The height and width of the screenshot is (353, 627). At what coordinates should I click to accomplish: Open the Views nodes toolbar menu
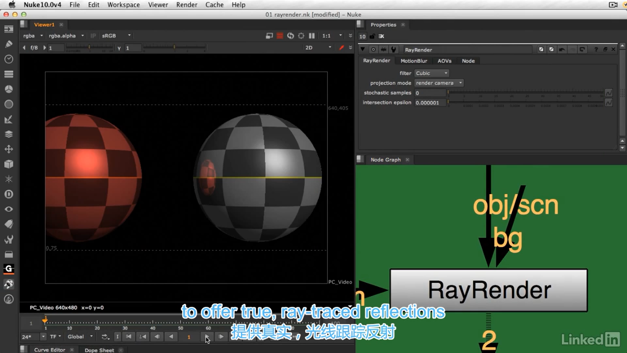(x=9, y=209)
